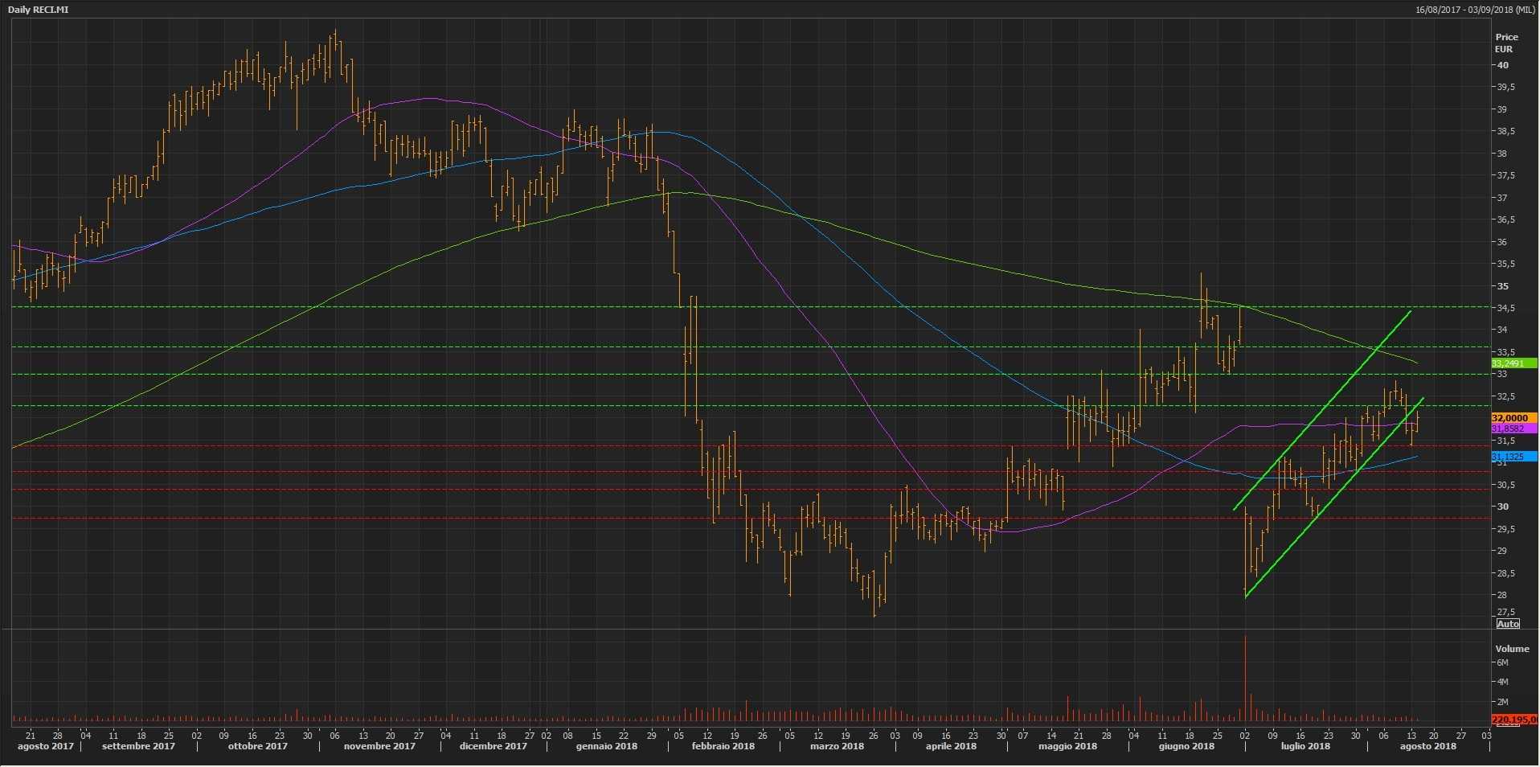Screen dimensions: 1540x767
Task: Click the Auto scale button
Action: (x=1507, y=624)
